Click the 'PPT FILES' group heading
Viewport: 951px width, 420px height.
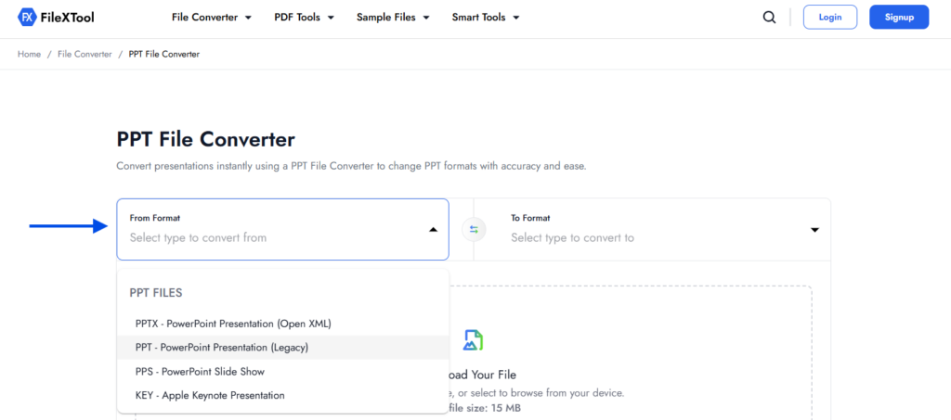click(156, 293)
